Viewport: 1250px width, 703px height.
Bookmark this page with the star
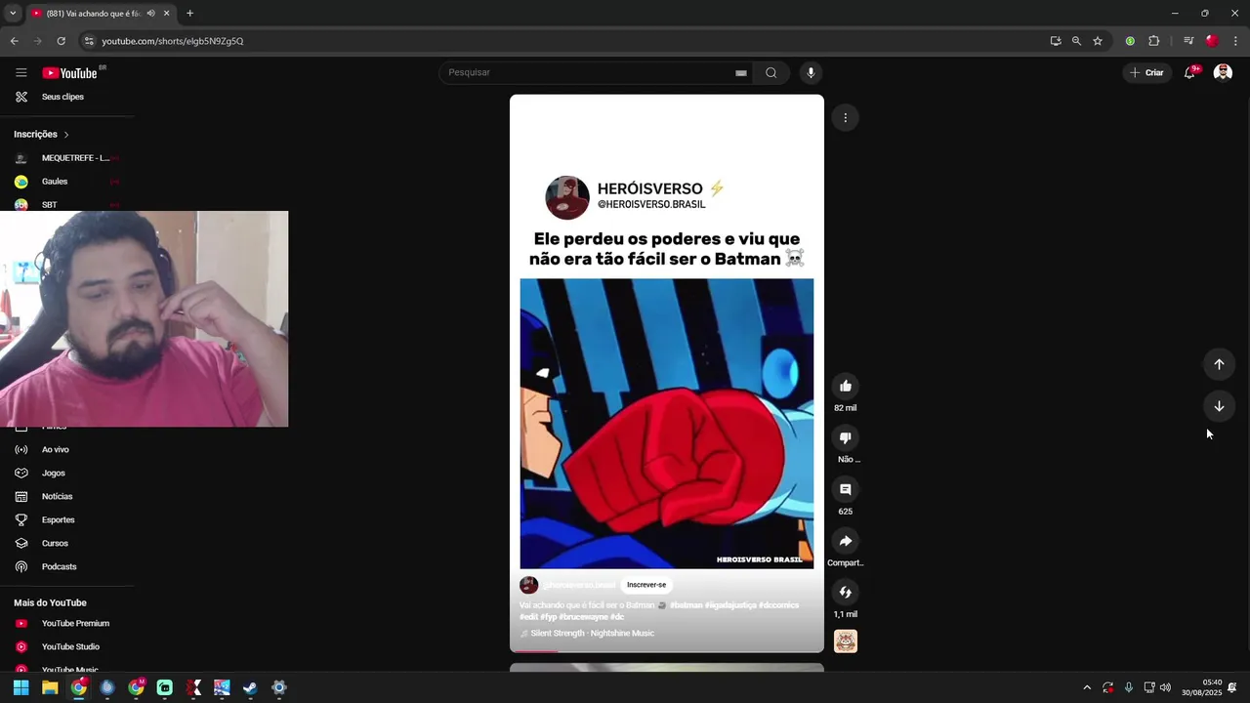pos(1098,41)
